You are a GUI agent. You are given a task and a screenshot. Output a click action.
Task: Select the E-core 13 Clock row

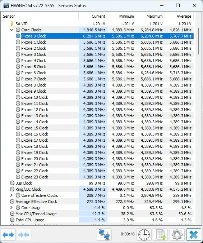coord(104,116)
